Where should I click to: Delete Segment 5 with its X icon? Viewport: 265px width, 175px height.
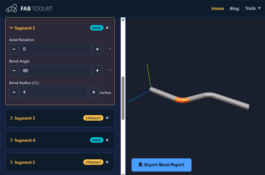click(107, 162)
